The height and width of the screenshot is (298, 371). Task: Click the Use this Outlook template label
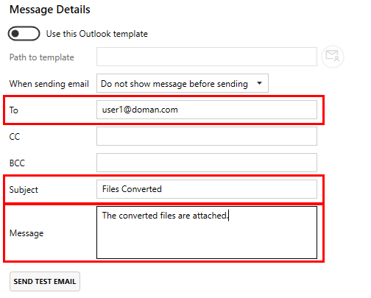pos(97,34)
